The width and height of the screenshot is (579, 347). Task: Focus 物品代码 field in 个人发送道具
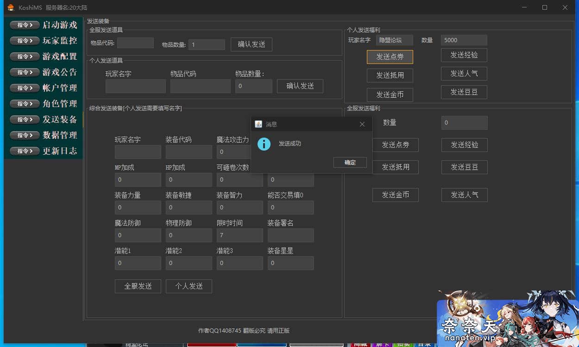coord(201,86)
